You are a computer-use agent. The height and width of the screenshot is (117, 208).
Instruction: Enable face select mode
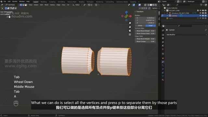[x=26, y=5]
